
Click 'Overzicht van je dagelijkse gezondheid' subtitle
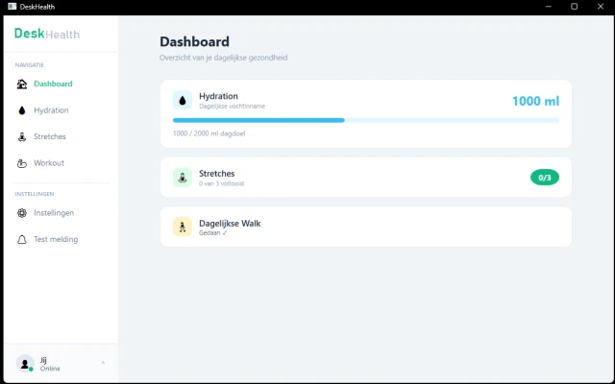[224, 58]
